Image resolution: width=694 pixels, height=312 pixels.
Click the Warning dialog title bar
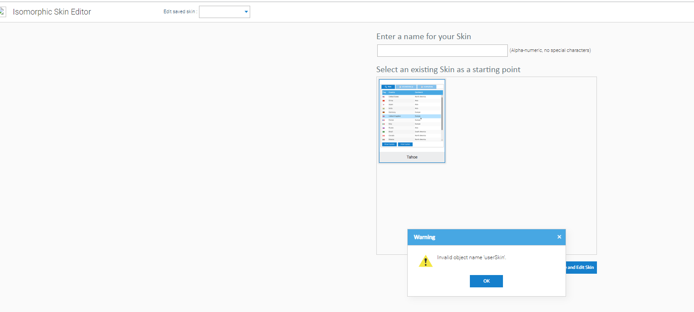481,237
